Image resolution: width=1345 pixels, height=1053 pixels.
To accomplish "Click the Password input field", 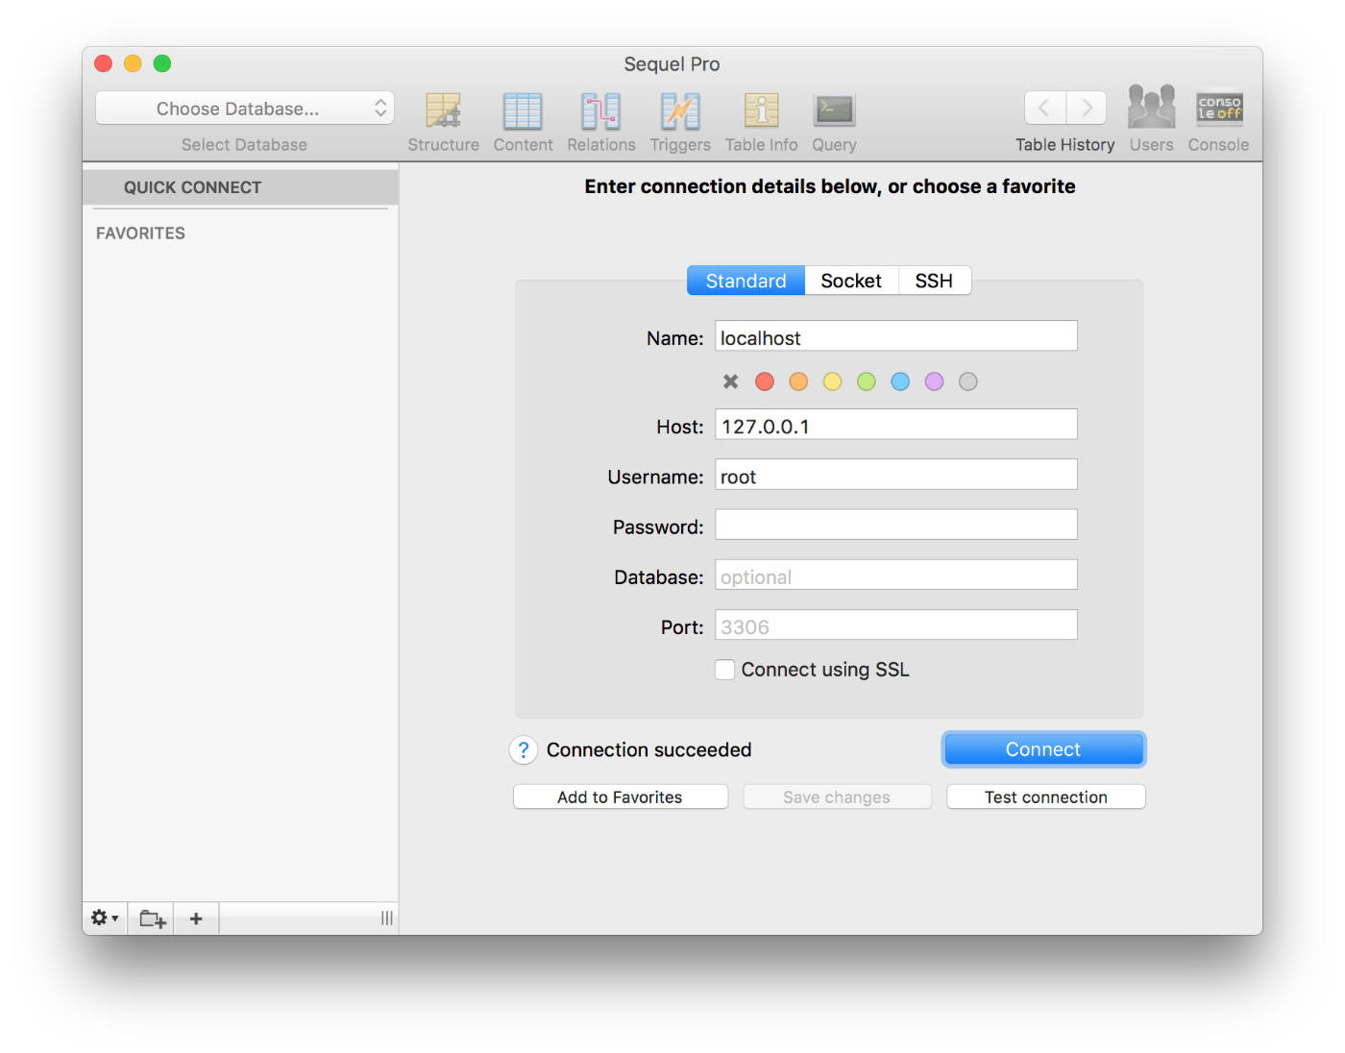I will [895, 526].
